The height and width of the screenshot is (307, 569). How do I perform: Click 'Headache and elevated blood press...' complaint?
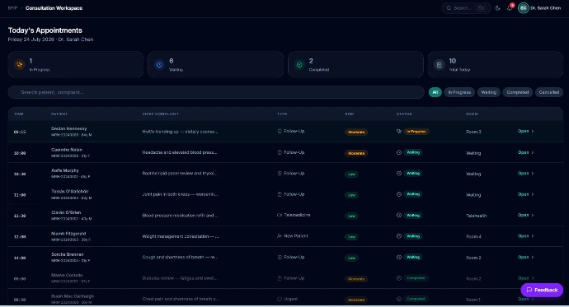click(180, 152)
